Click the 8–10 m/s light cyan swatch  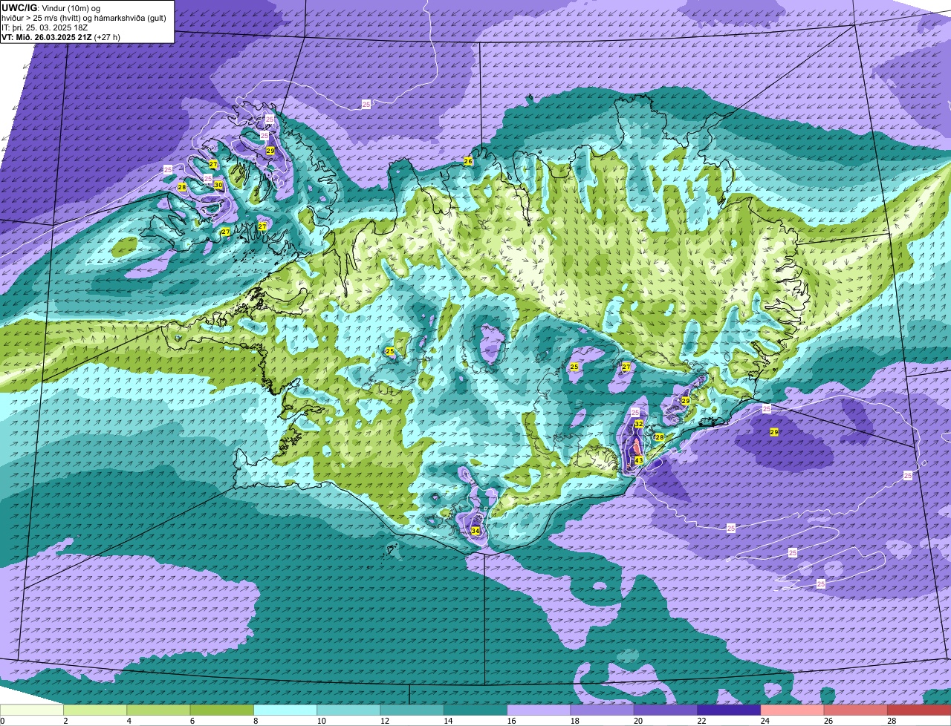pyautogui.click(x=285, y=710)
